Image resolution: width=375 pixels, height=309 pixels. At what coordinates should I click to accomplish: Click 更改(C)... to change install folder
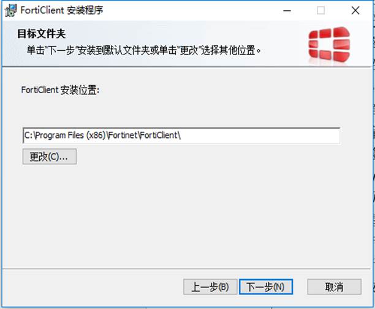(50, 156)
